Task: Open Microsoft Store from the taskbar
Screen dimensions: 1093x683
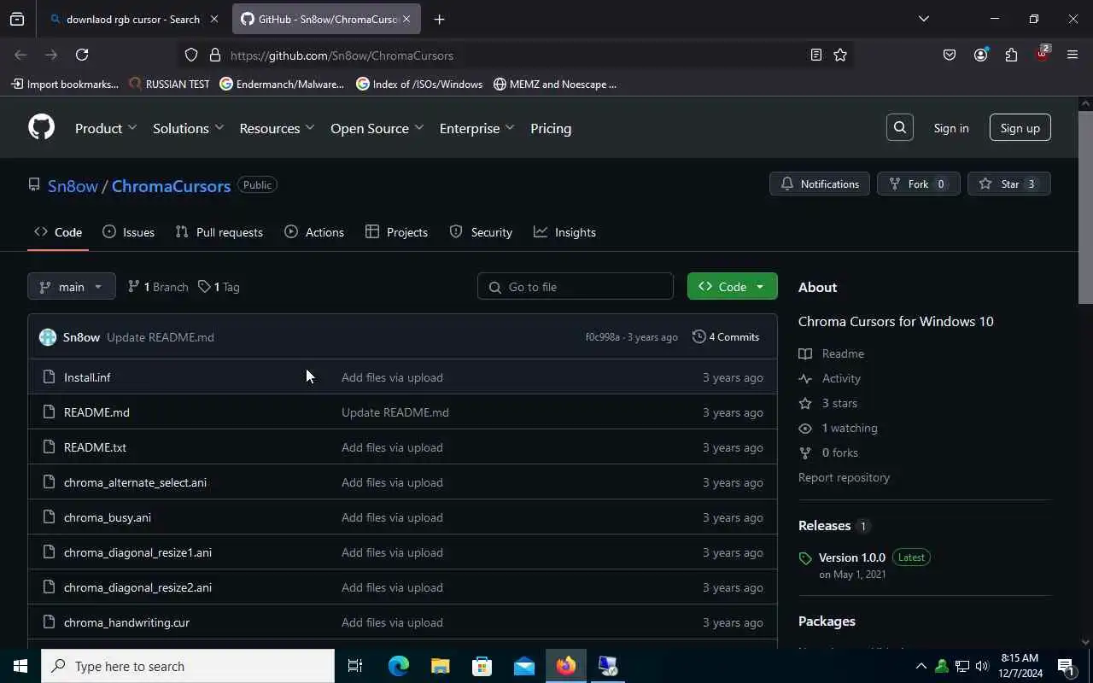Action: click(482, 666)
